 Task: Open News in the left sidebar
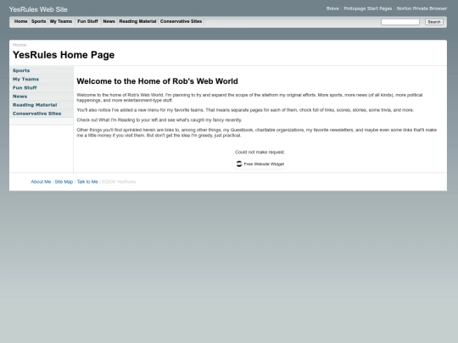click(20, 97)
